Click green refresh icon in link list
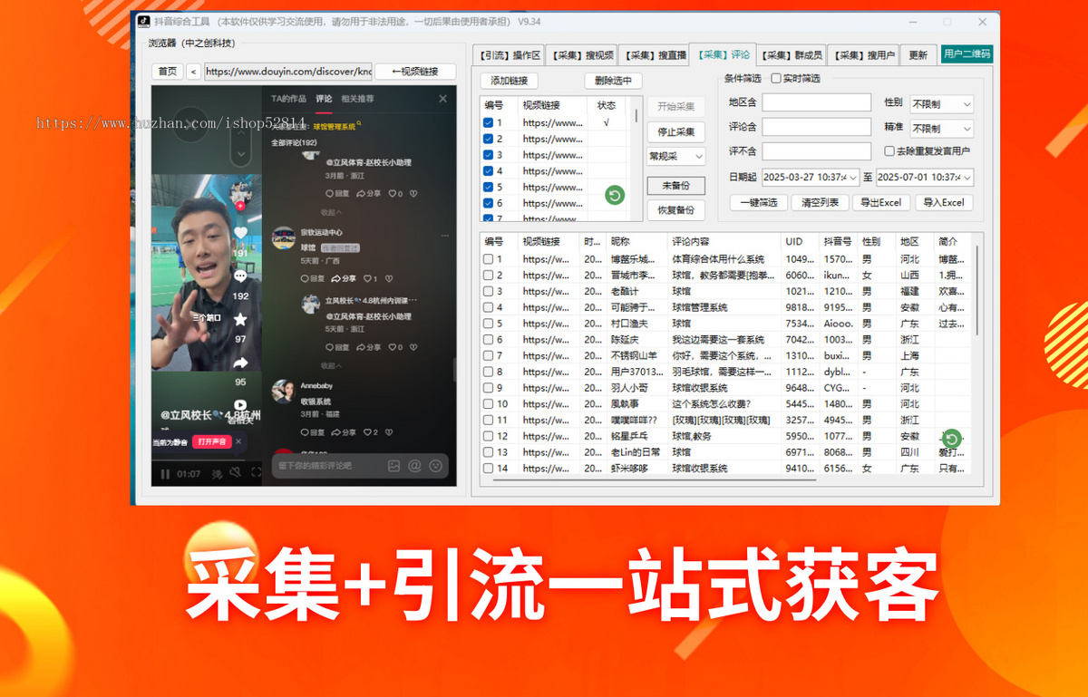1088x697 pixels. point(614,195)
